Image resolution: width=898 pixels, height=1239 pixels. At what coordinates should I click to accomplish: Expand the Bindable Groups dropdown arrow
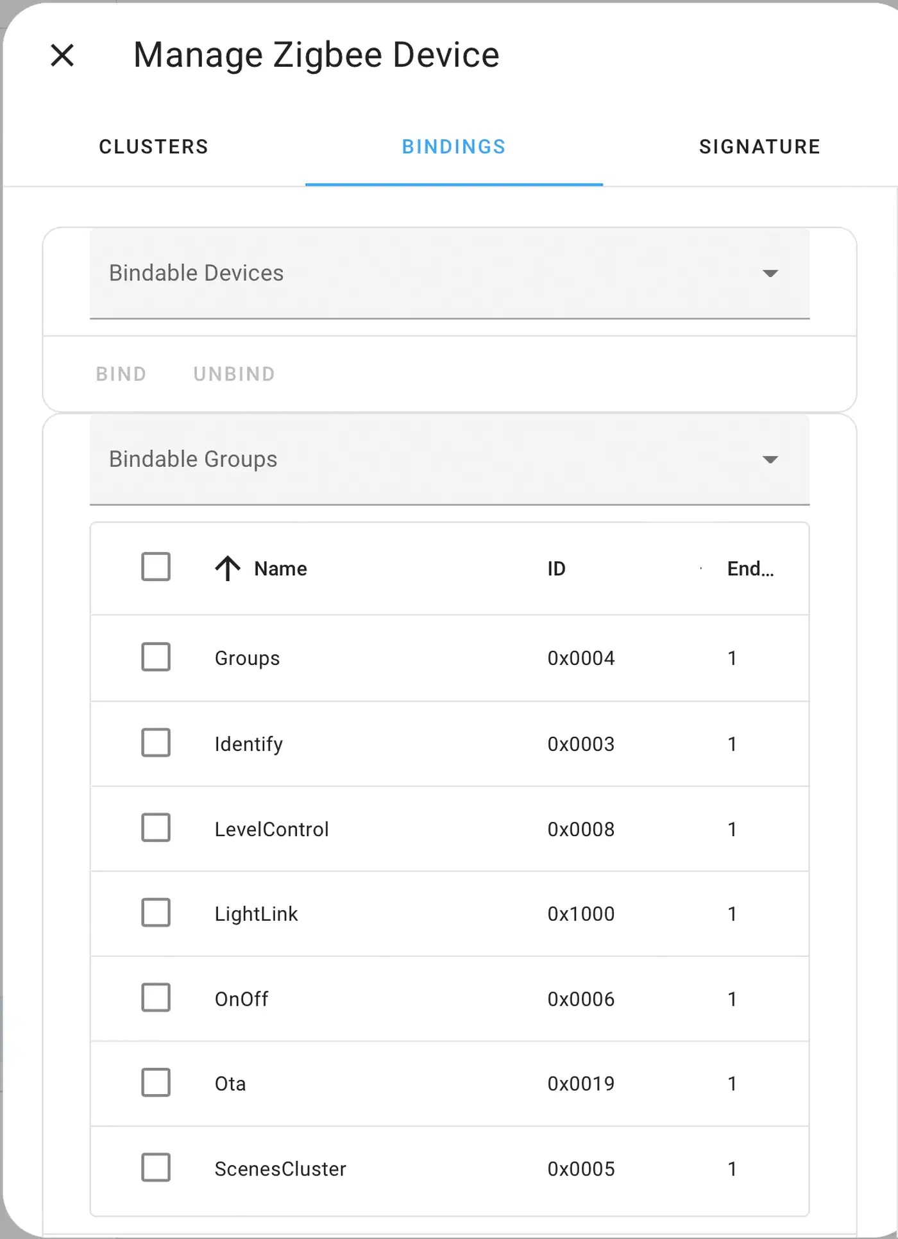pos(770,459)
